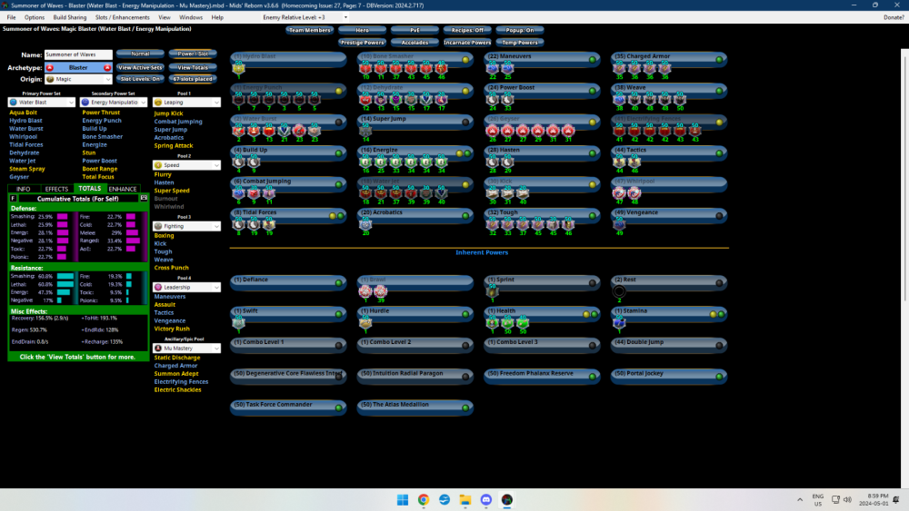Click the View Active Sets button
Screen dimensions: 909x511
[140, 67]
